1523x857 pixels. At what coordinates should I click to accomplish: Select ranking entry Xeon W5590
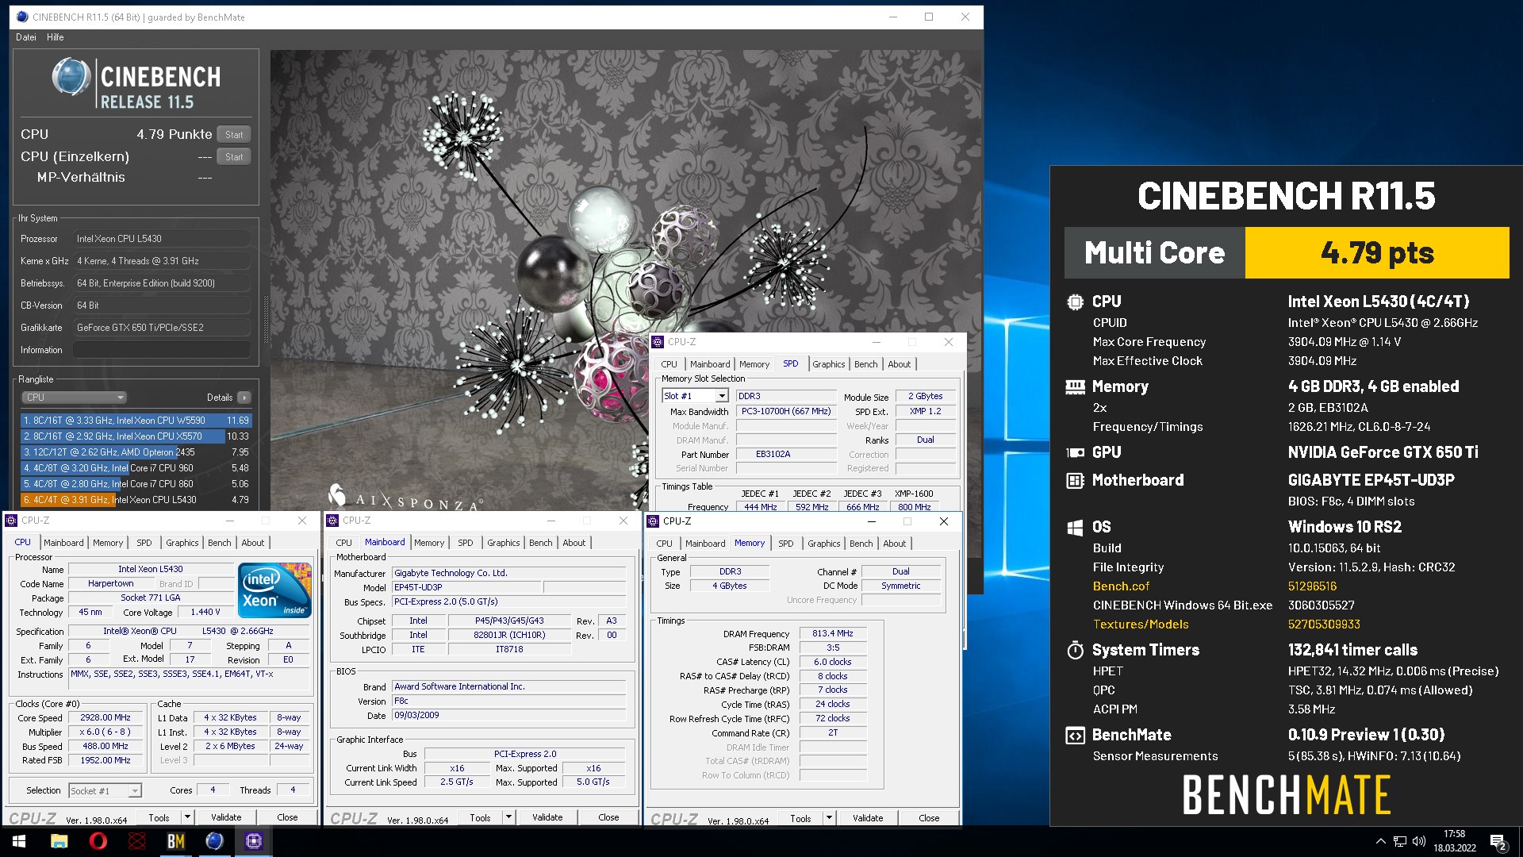tap(136, 421)
